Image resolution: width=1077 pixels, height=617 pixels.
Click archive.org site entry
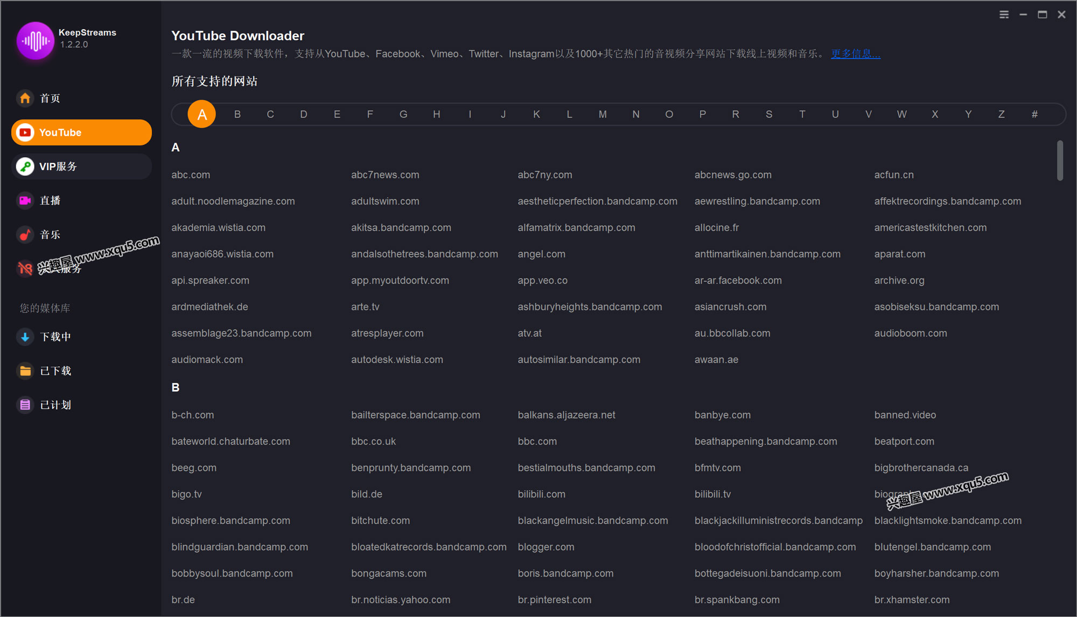[899, 281]
